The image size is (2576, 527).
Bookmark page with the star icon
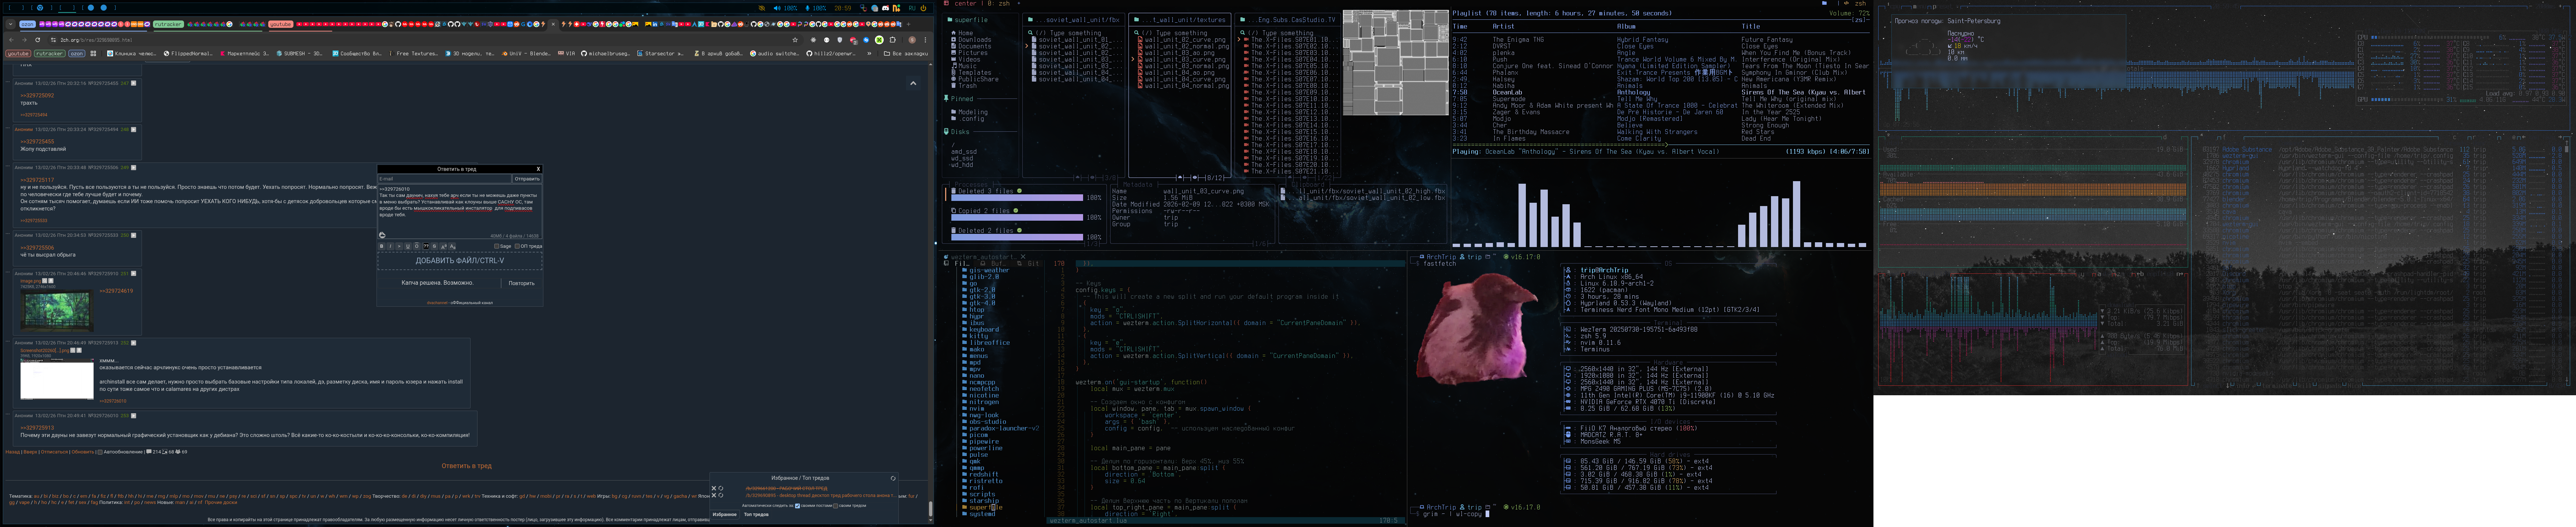point(795,40)
